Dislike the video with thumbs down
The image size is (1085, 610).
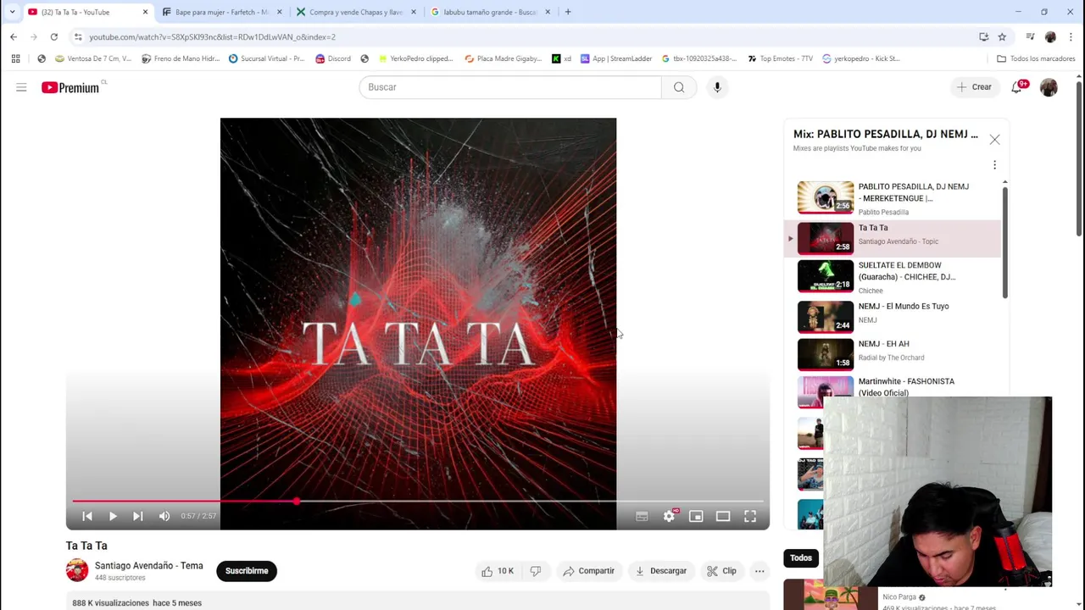coord(536,571)
